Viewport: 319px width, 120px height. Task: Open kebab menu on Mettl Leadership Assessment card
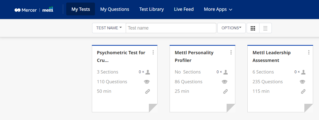tap(309, 52)
